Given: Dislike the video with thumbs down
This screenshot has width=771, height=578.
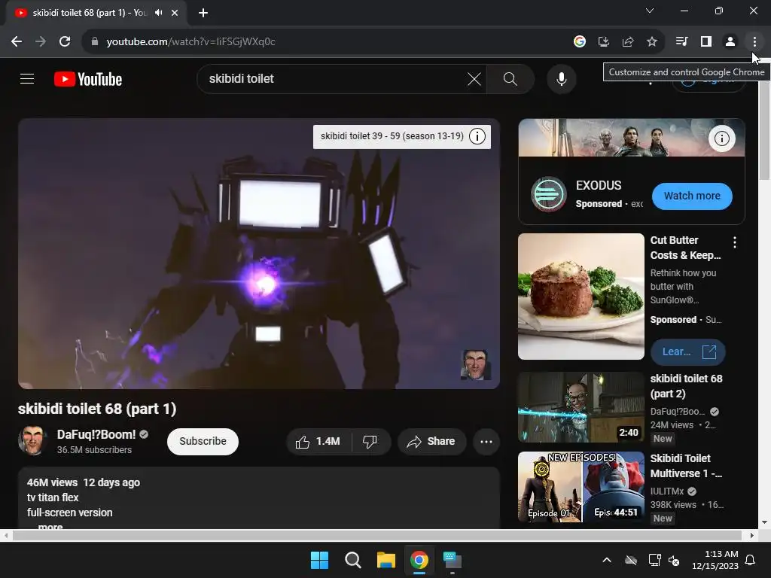Looking at the screenshot, I should click(x=370, y=441).
